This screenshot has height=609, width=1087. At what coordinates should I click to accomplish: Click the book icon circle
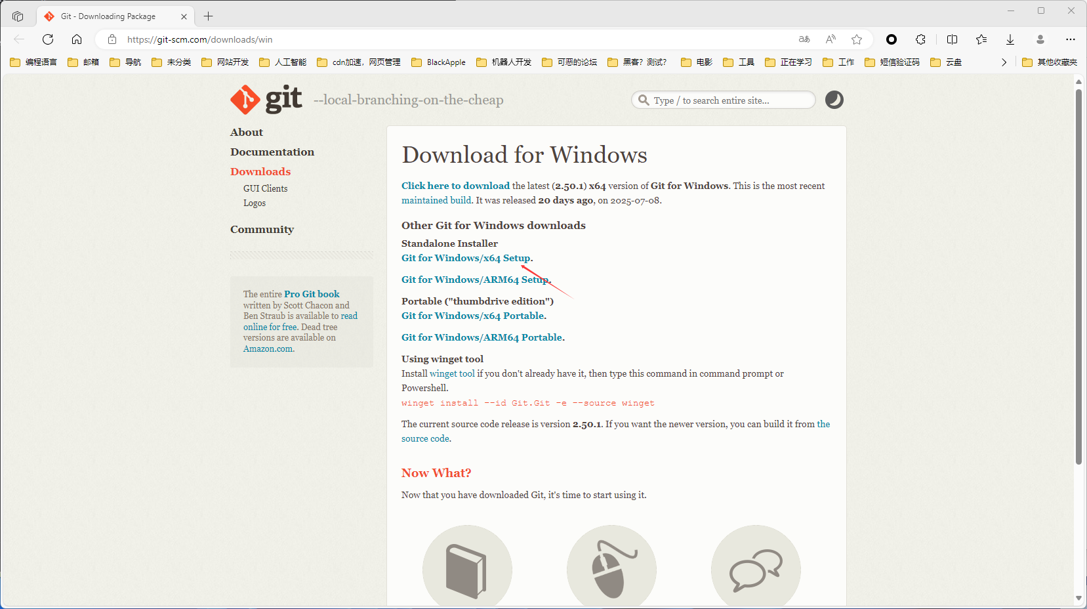pyautogui.click(x=467, y=566)
